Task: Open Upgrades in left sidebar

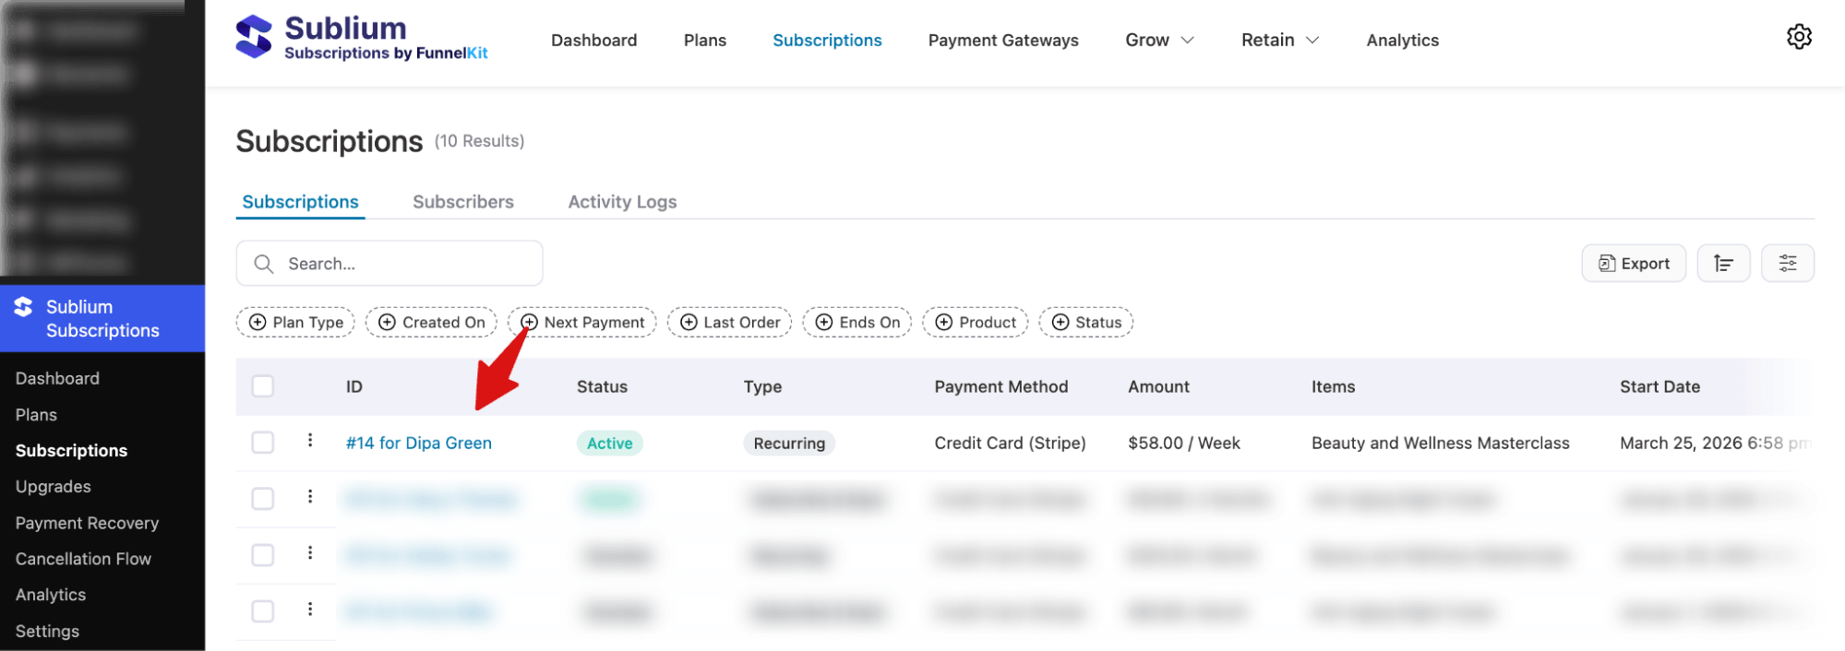Action: tap(53, 487)
